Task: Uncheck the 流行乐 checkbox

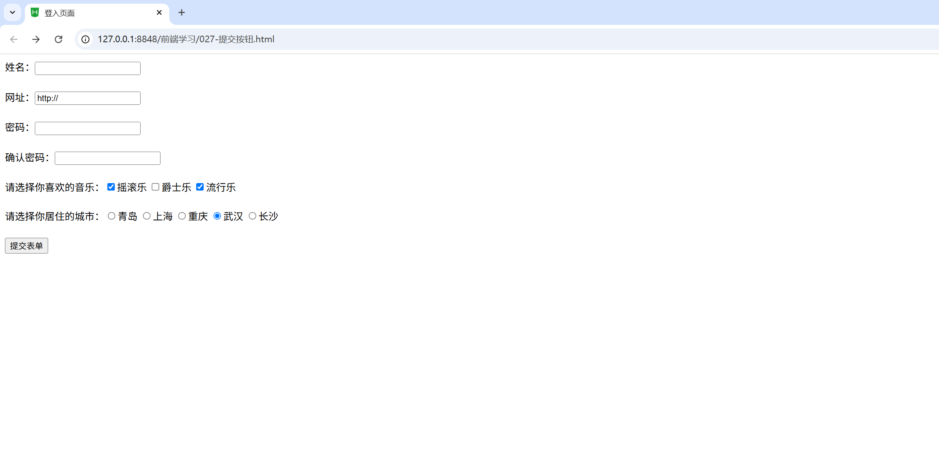Action: click(200, 187)
